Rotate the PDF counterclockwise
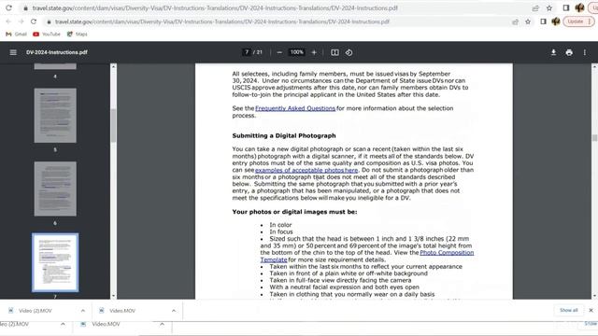Viewport: 598px width, 336px height. tap(349, 52)
